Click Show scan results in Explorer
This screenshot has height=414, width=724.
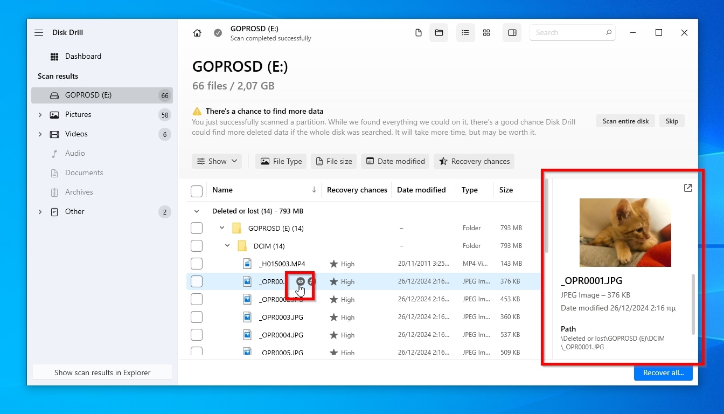point(102,372)
